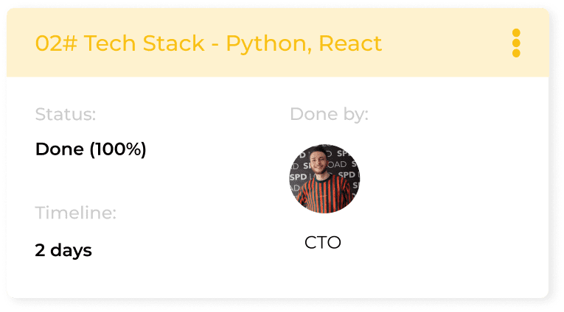This screenshot has width=564, height=312.
Task: Click the '100%' completion percentage
Action: [x=118, y=149]
